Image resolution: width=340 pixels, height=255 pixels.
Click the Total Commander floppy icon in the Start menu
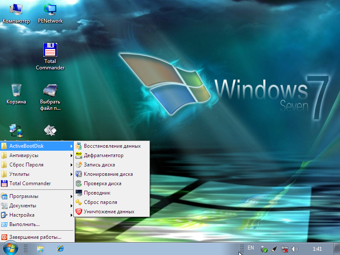point(4,183)
